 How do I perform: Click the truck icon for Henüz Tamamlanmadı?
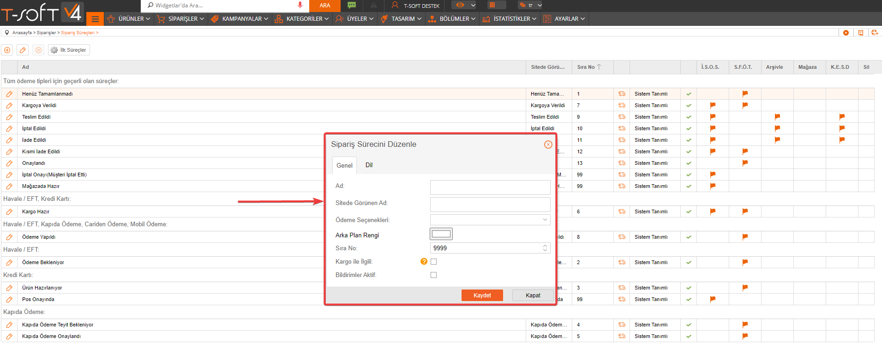(x=622, y=94)
